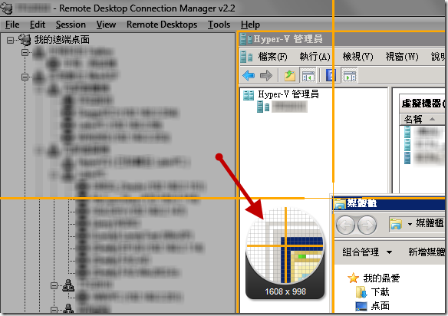The height and width of the screenshot is (316, 448).
Task: Select 下載 under 我的最愛
Action: point(380,292)
